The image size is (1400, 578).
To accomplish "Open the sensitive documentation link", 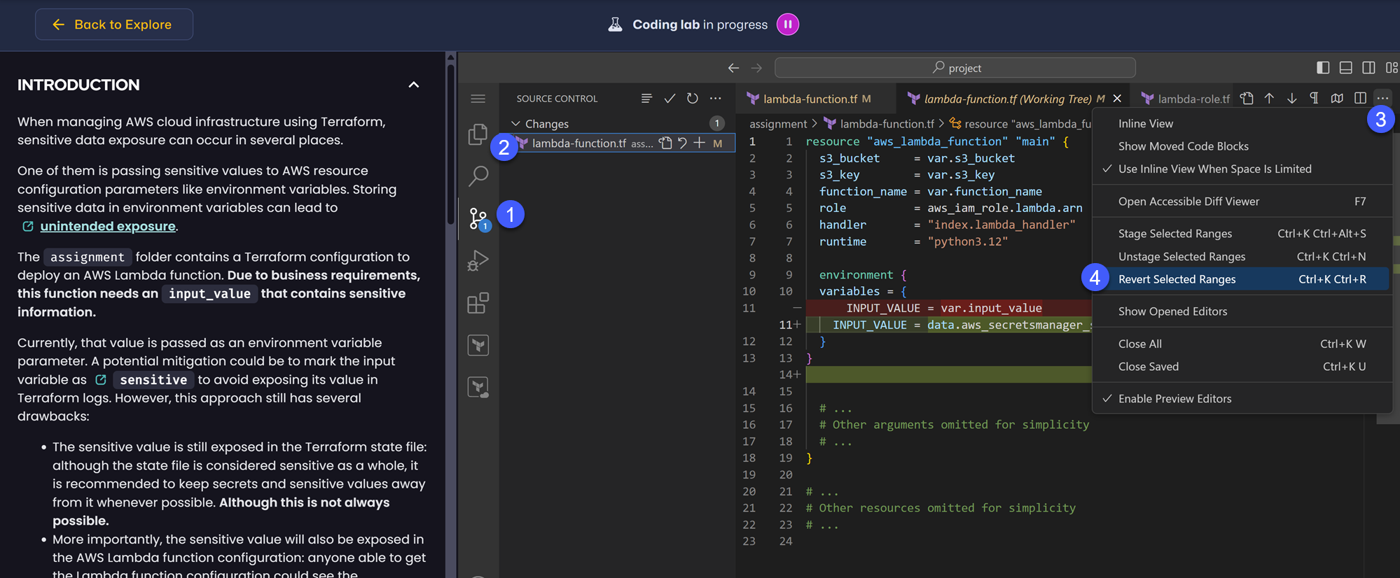I will click(153, 379).
